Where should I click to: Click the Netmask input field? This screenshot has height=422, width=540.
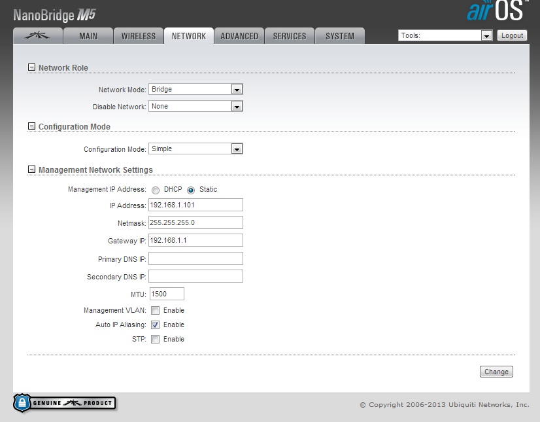195,222
